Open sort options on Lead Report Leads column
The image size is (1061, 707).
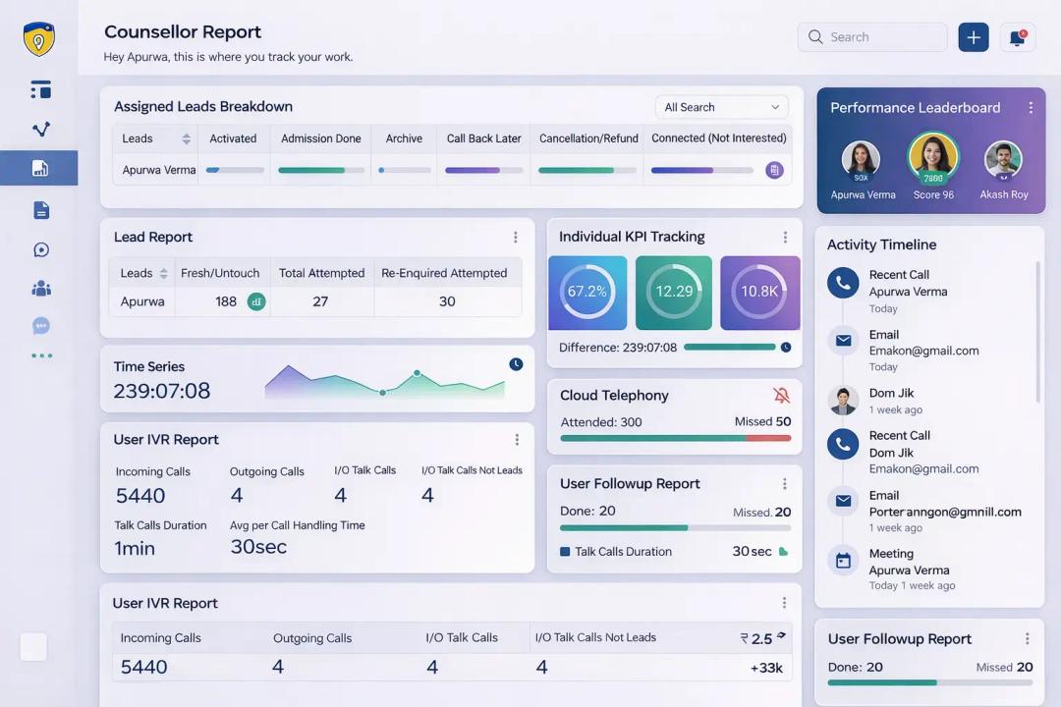click(162, 273)
